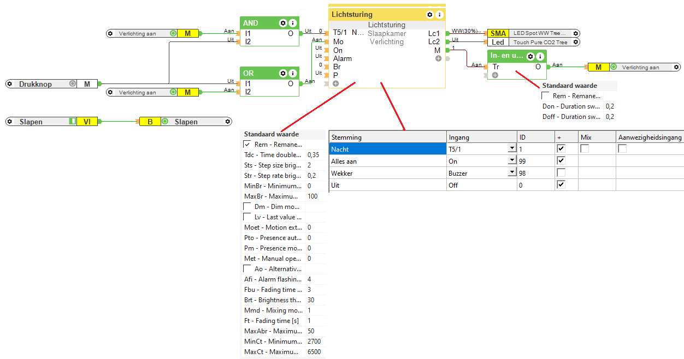This screenshot has height=359, width=684.
Task: Toggle the + checkbox in Uit row
Action: [x=561, y=185]
